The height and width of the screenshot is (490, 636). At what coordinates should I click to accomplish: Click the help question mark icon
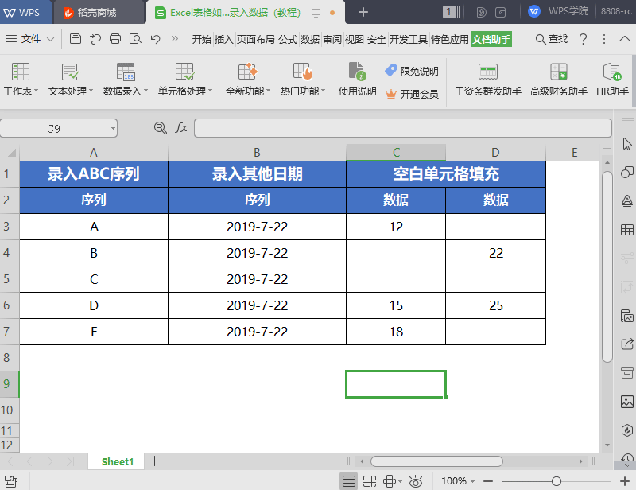(x=583, y=39)
